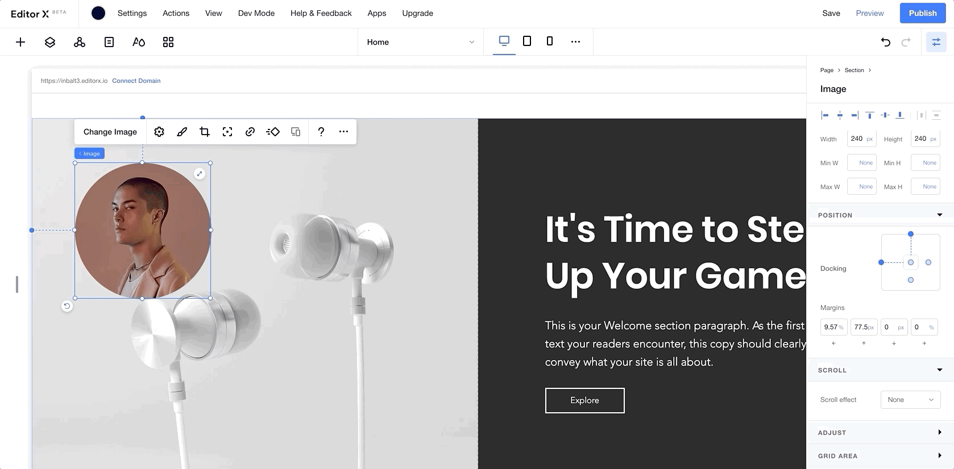
Task: Align image to horizontal center
Action: (840, 115)
